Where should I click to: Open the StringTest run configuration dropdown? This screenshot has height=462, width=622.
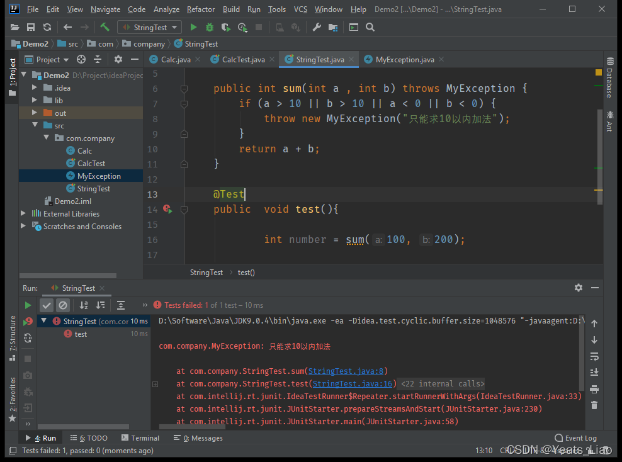150,27
